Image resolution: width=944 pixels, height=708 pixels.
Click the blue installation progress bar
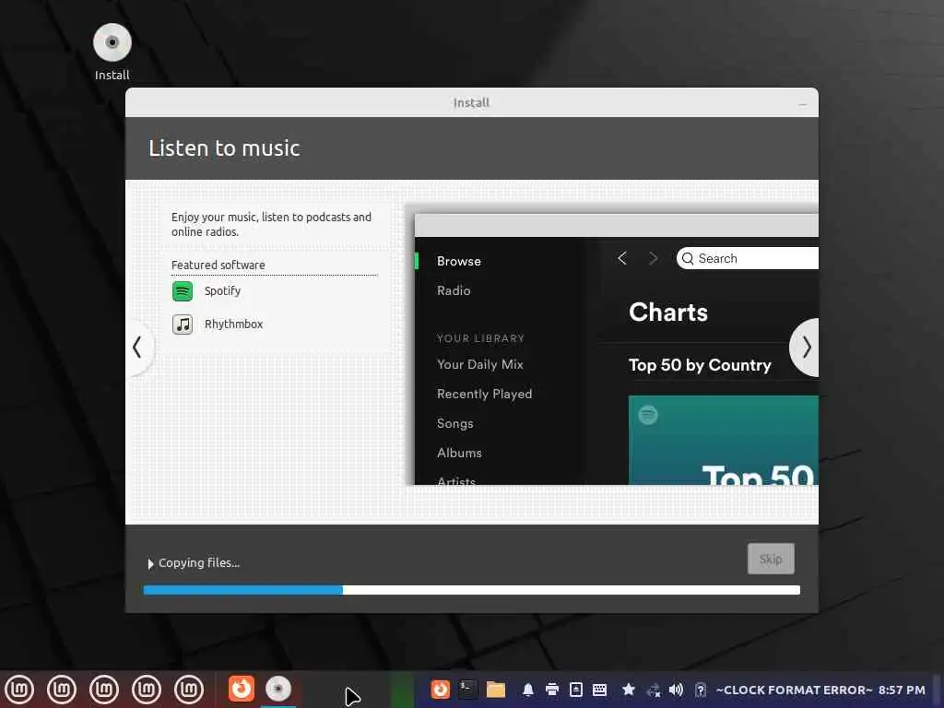click(x=471, y=590)
